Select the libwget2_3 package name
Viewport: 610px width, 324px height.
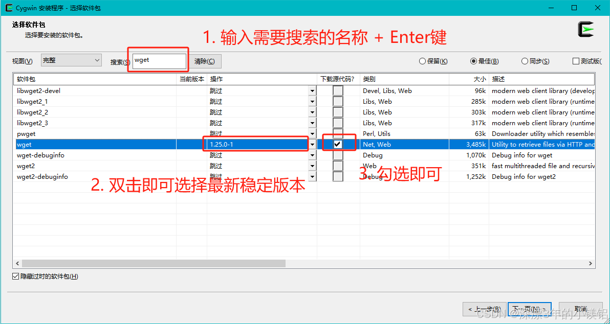click(x=32, y=123)
